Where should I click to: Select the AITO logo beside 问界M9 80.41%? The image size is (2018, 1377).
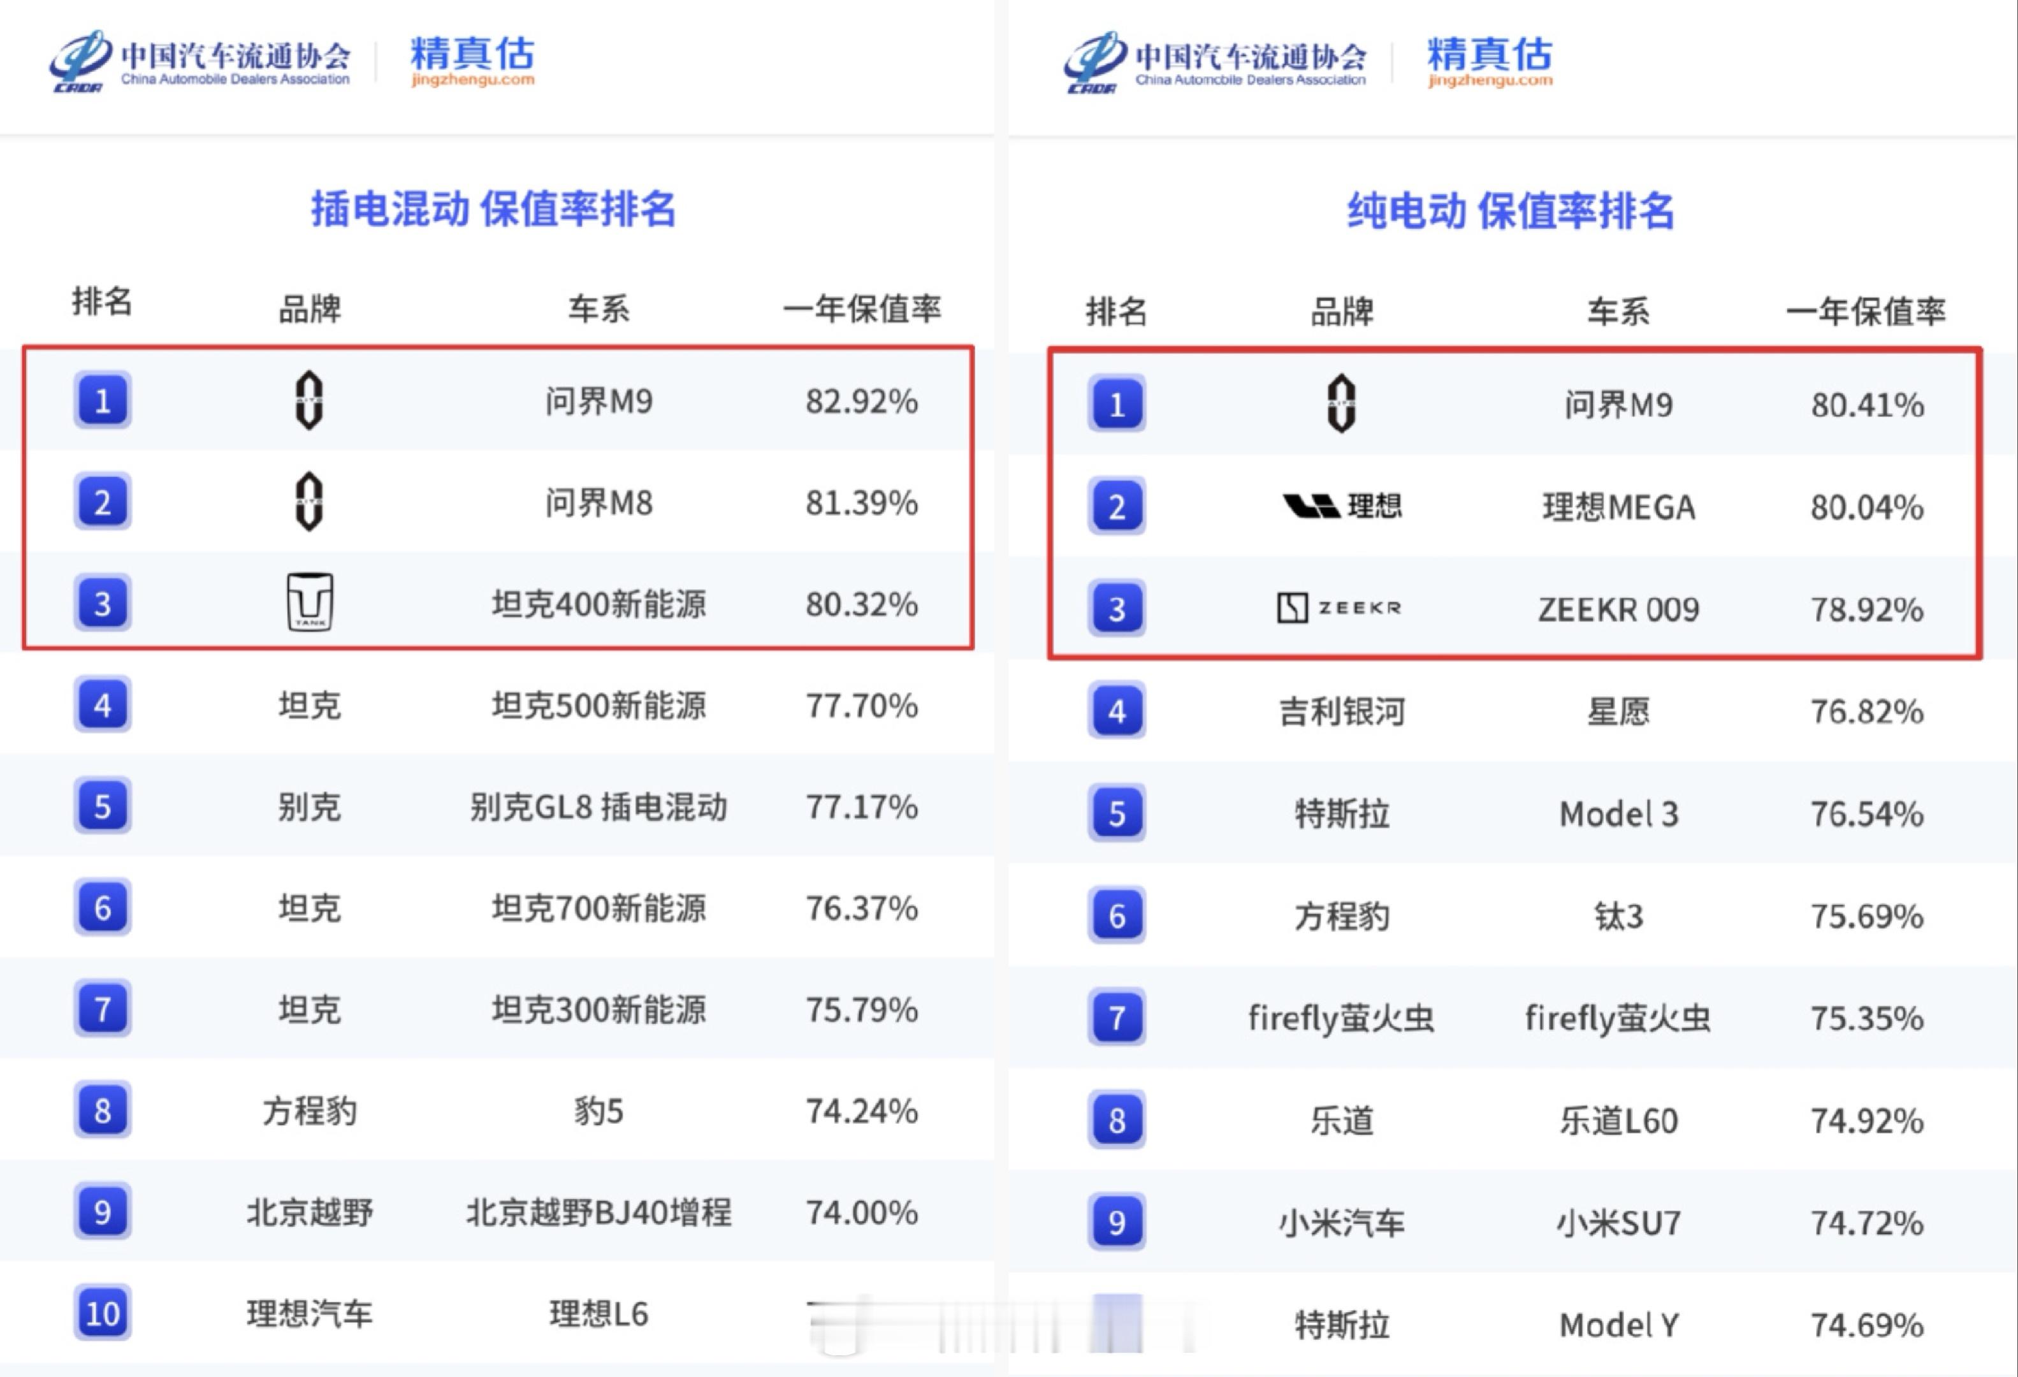[1342, 404]
